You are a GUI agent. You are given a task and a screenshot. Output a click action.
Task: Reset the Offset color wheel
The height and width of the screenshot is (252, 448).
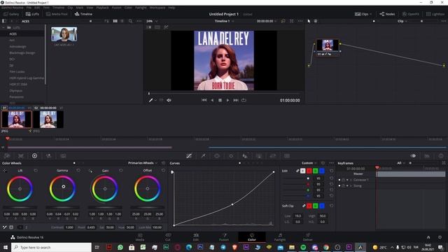(163, 170)
